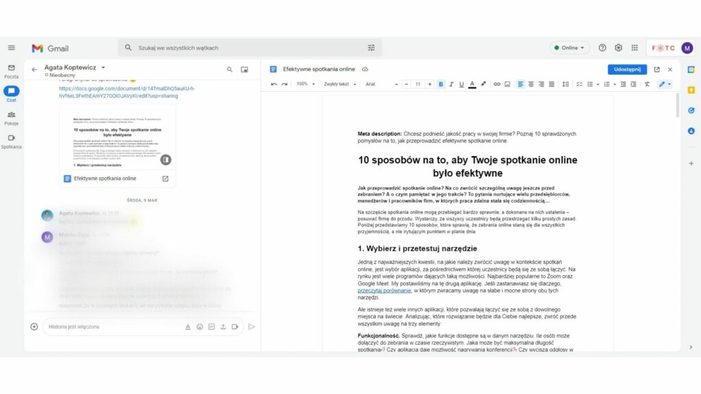Redo the last edit in the document

click(284, 84)
